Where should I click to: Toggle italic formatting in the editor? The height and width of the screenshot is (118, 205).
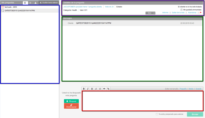pyautogui.click(x=88, y=89)
